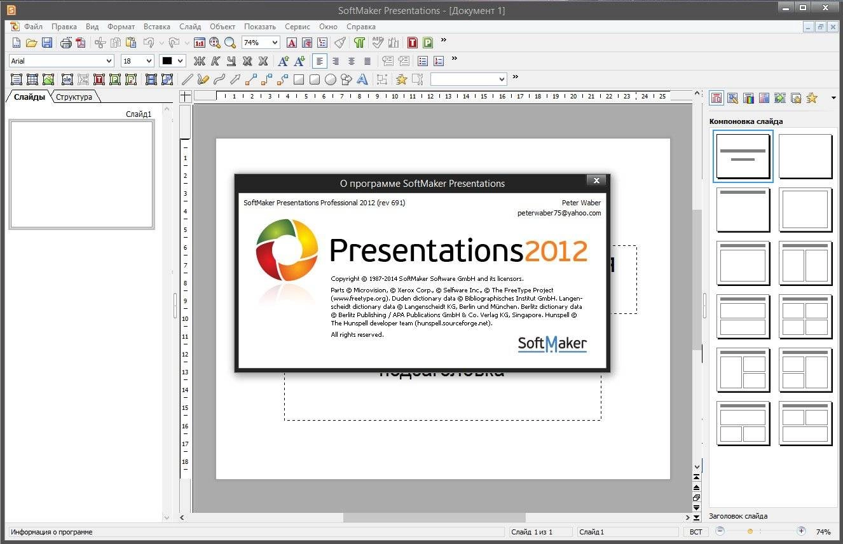Click the black font color swatch

pyautogui.click(x=168, y=61)
